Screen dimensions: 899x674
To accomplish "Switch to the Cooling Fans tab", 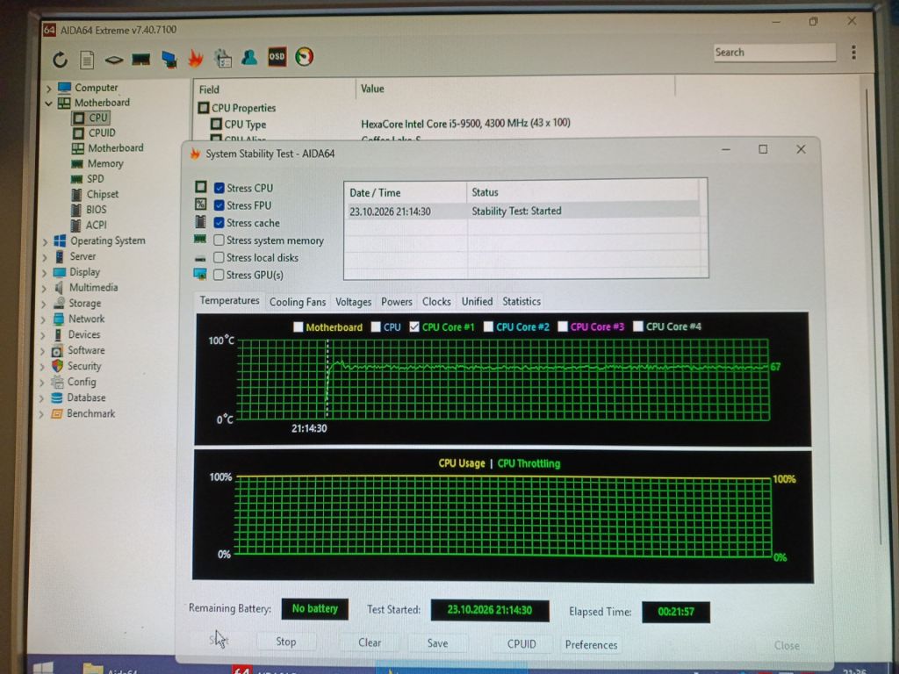I will (298, 302).
